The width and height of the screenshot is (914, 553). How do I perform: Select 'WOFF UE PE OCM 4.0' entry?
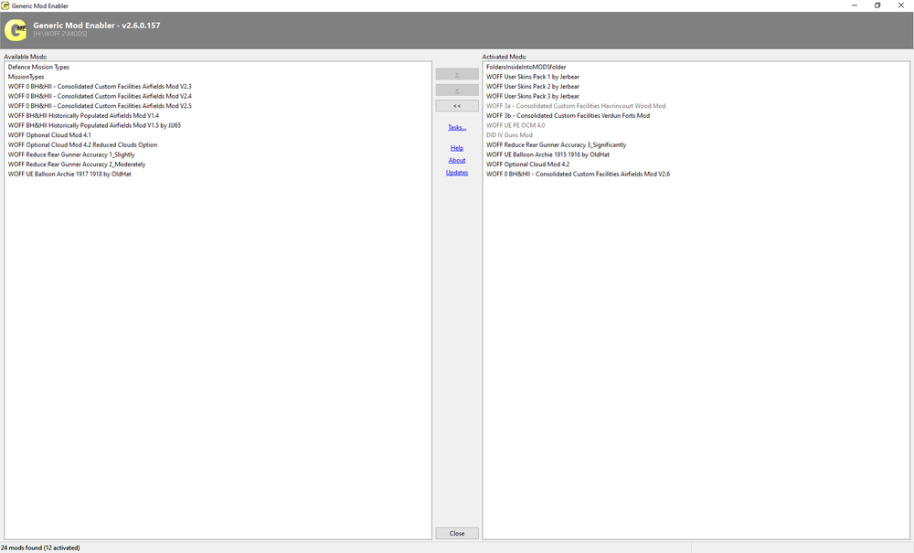(515, 125)
